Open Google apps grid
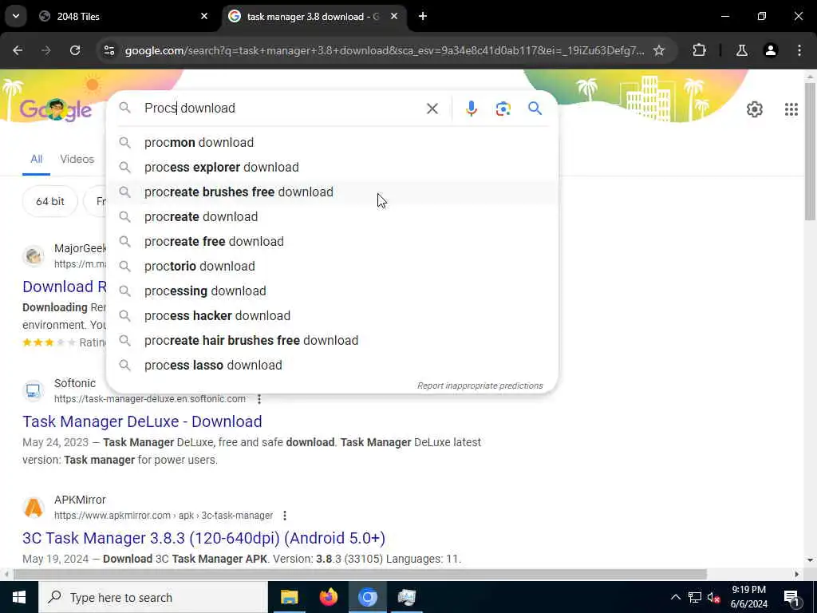The height and width of the screenshot is (613, 817). point(791,109)
